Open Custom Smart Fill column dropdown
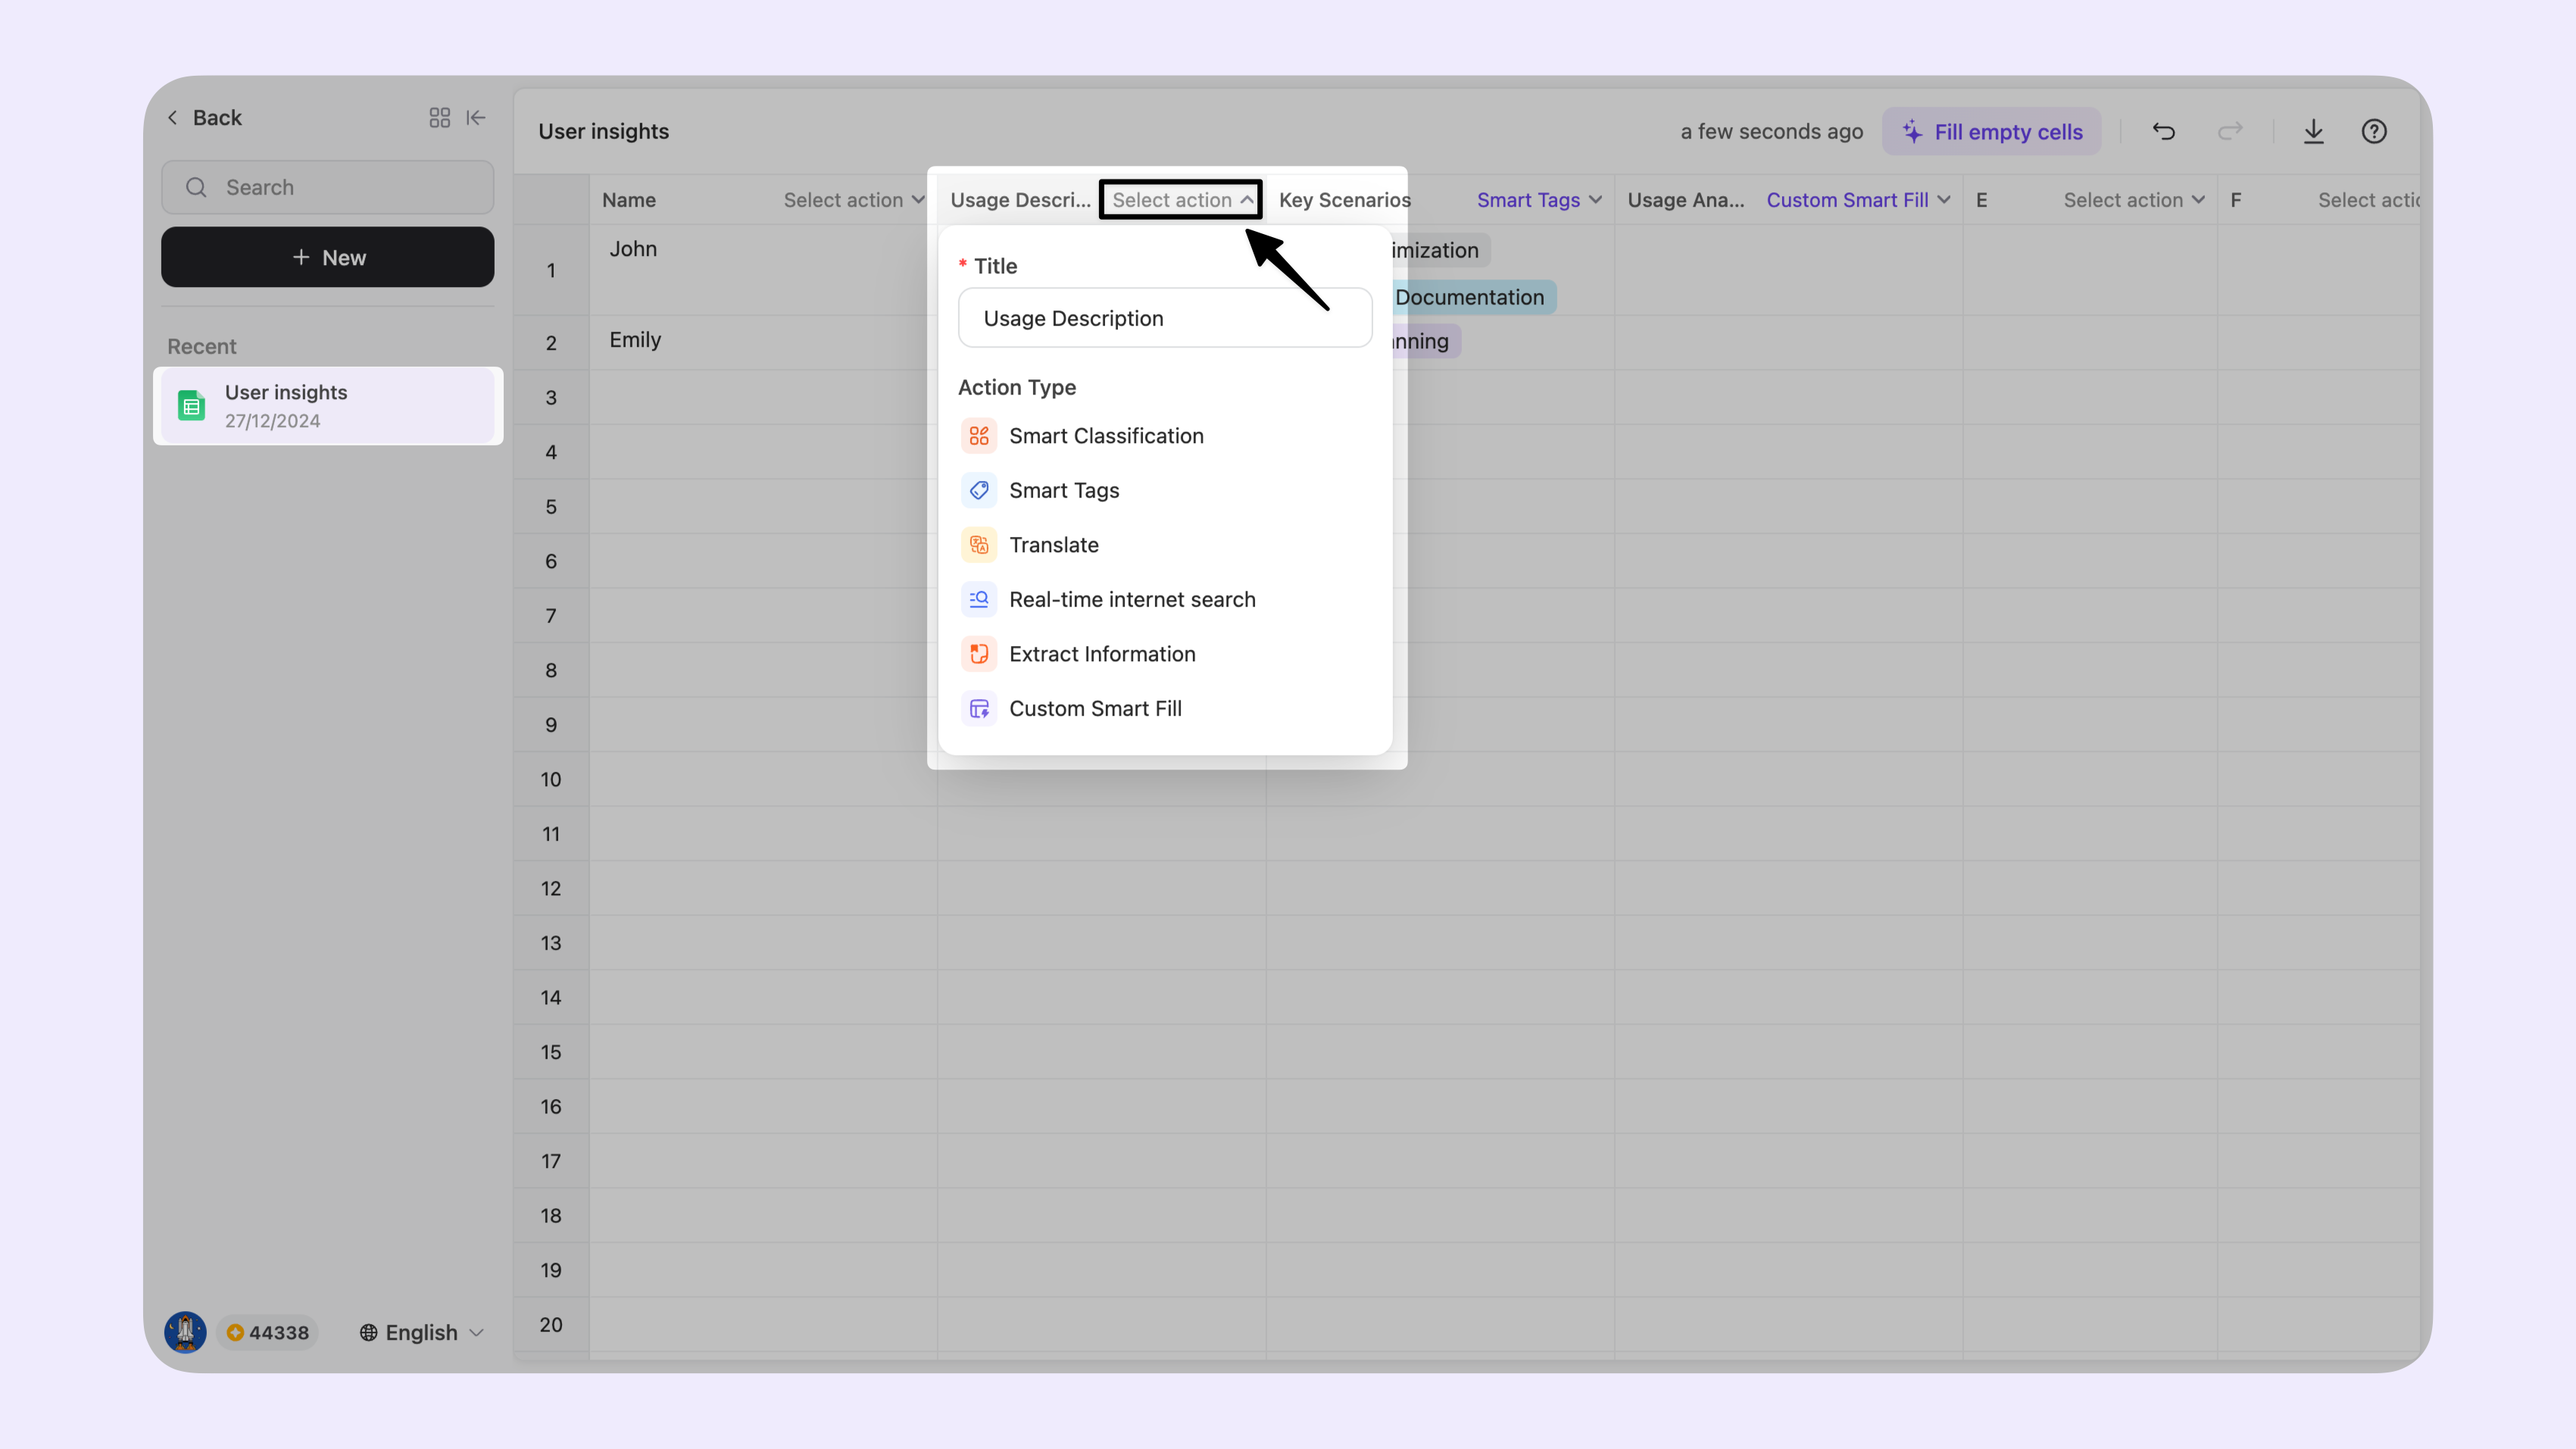This screenshot has height=1449, width=2576. click(x=1857, y=200)
